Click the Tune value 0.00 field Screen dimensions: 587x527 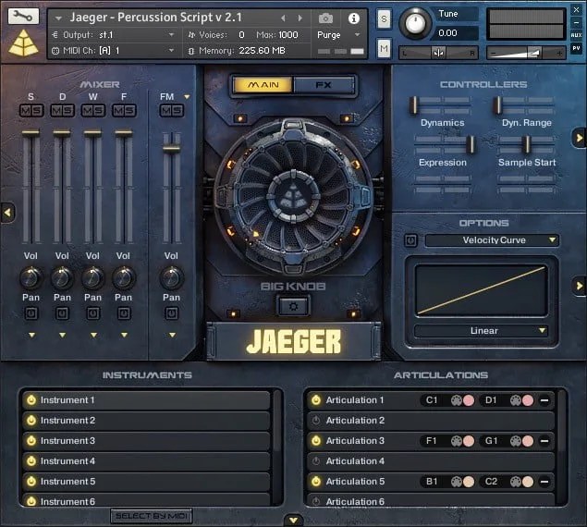tap(454, 33)
